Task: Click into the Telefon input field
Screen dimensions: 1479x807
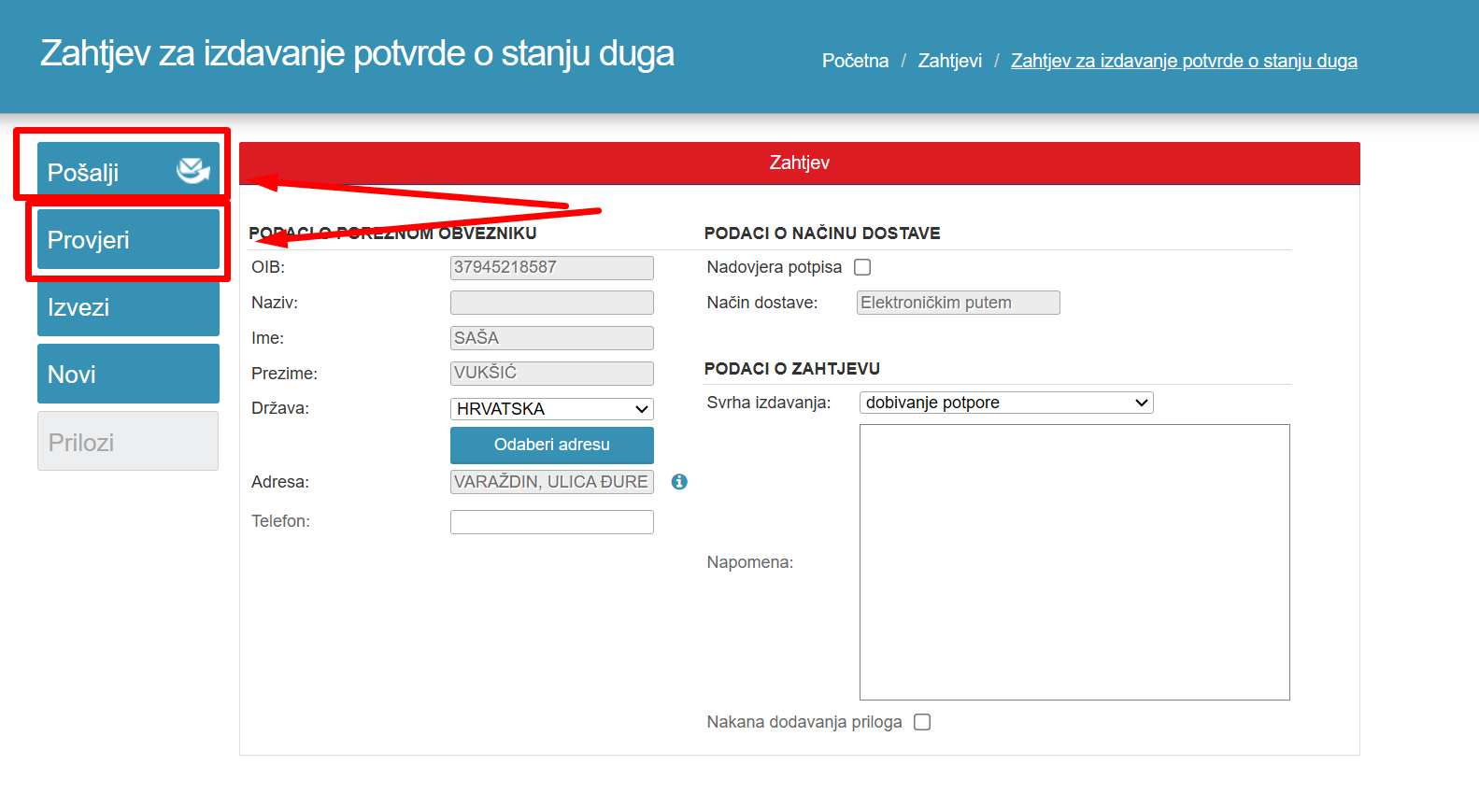Action: pos(552,522)
